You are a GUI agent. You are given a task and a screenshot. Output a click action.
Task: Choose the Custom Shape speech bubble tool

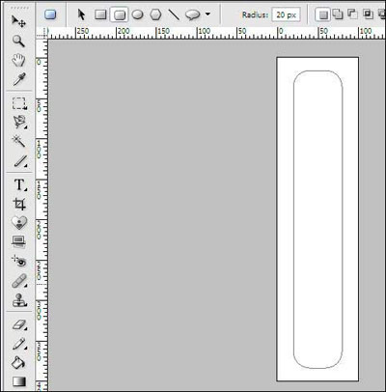coord(193,14)
